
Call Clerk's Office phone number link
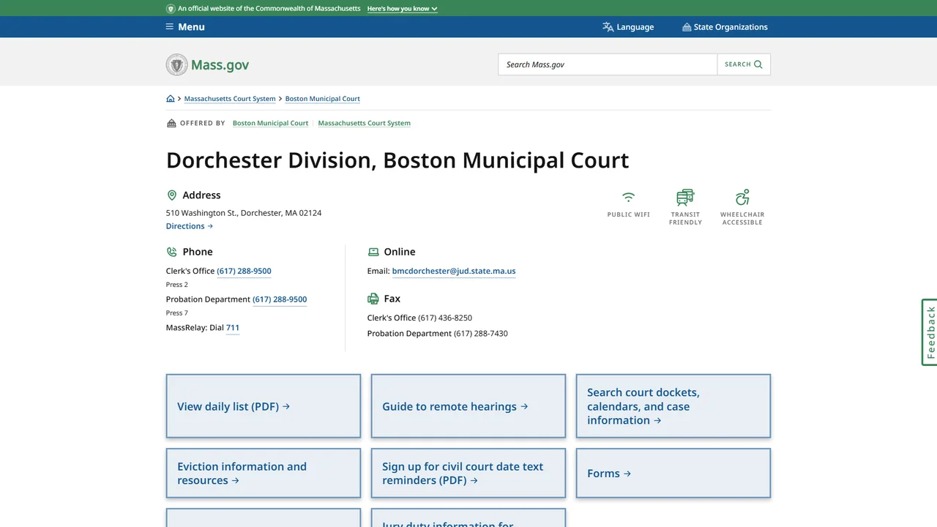pyautogui.click(x=244, y=271)
